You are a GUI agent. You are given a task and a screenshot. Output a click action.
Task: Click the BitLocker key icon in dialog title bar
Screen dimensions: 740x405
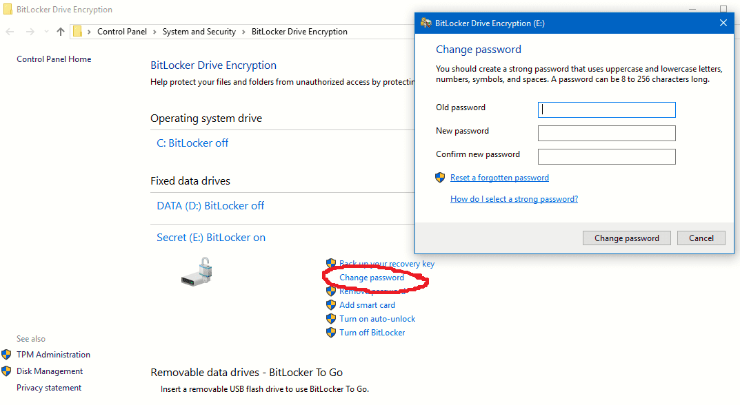point(426,23)
